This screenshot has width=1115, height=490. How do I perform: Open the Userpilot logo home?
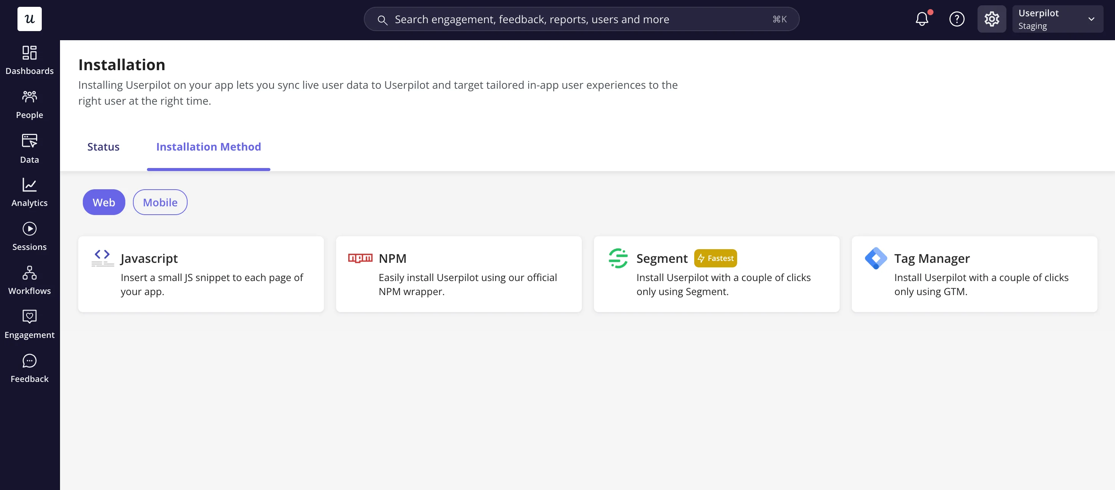click(x=30, y=19)
